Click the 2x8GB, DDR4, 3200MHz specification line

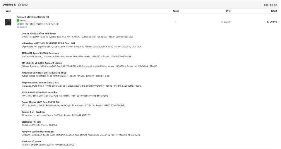tap(66, 76)
